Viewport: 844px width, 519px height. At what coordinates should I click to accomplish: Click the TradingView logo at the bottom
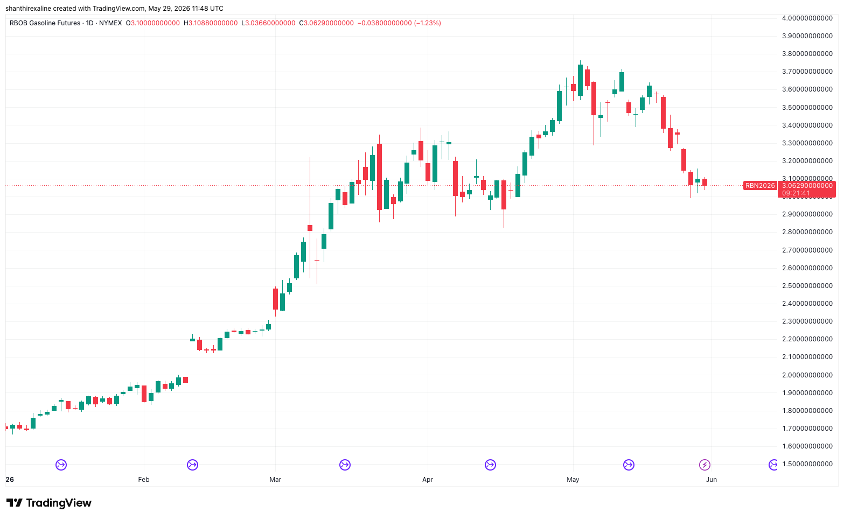click(x=49, y=503)
